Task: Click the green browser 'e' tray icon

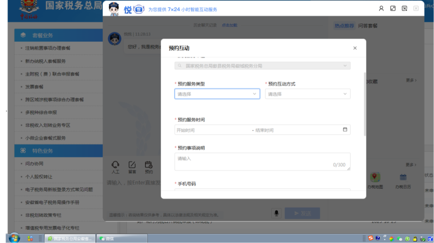Action: 407,239
